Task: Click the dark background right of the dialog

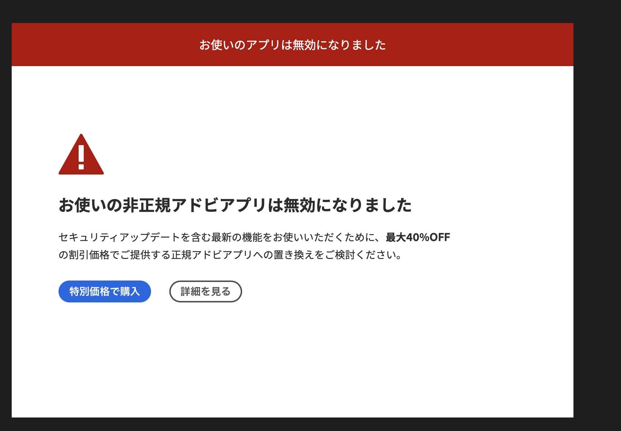Action: (597, 219)
